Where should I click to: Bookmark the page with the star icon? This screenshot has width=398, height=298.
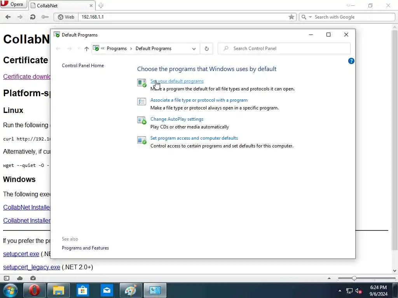(291, 17)
